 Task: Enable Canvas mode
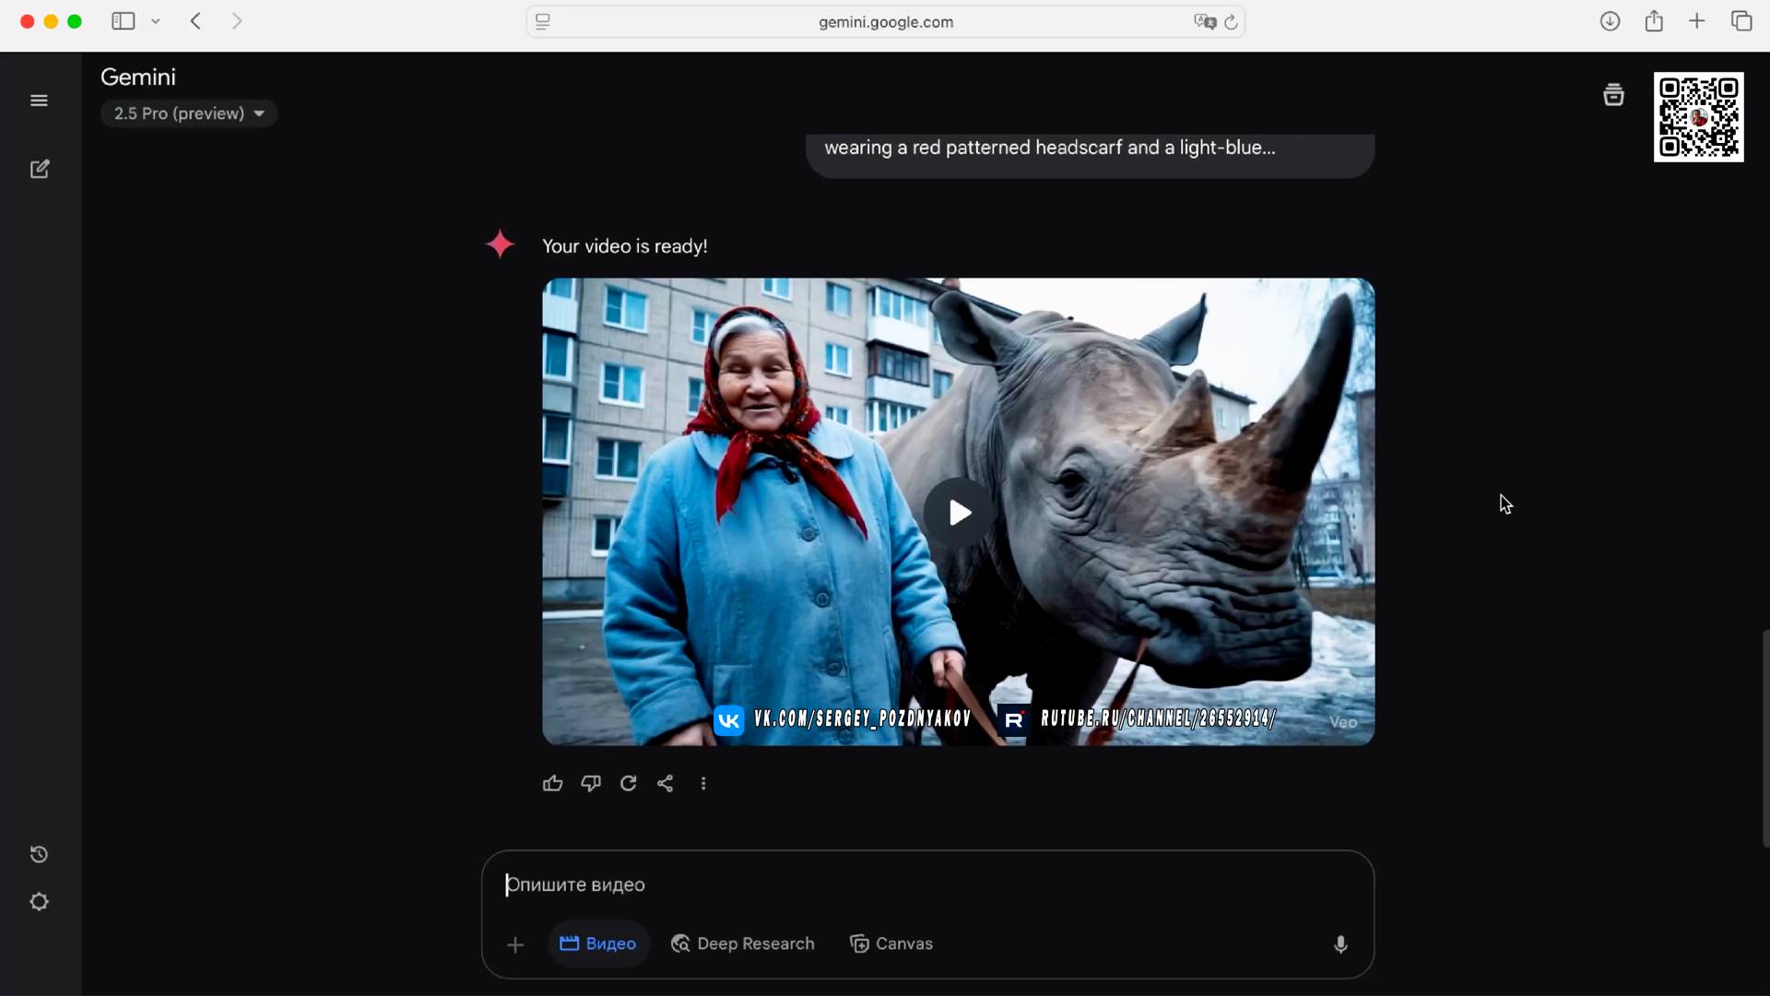(891, 943)
